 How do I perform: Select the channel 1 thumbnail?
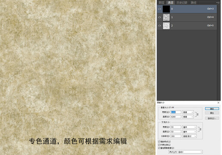pos(166,17)
